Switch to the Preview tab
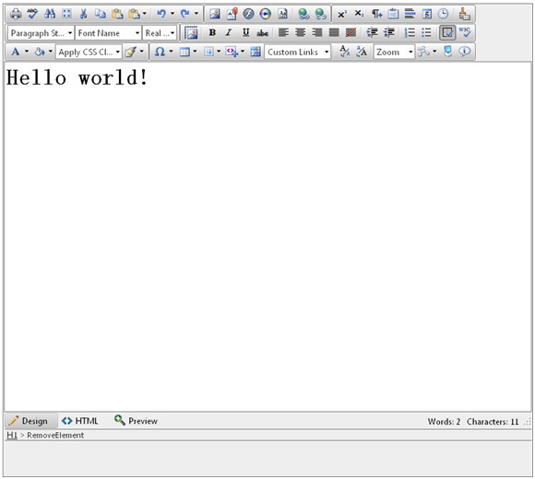This screenshot has height=479, width=535. [x=137, y=421]
